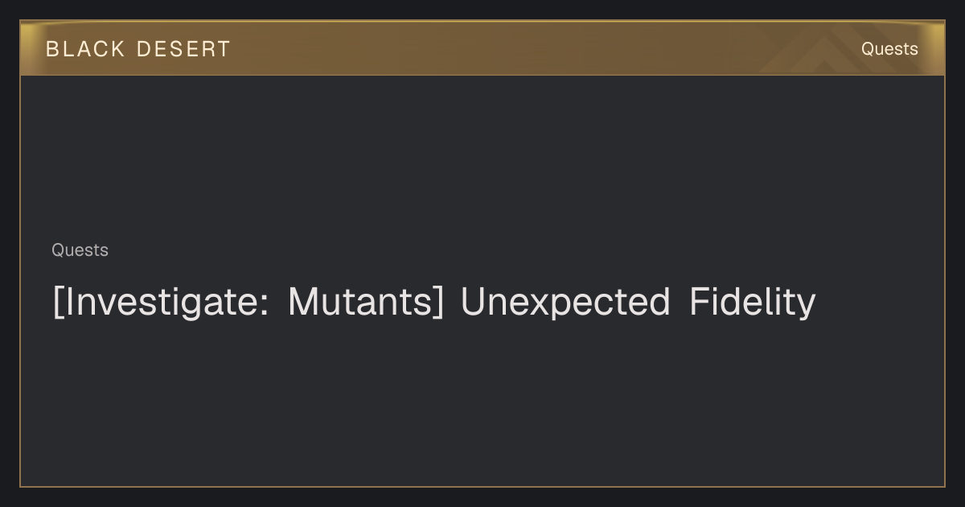
Task: Click the word DESERT in the logo
Action: click(x=183, y=49)
